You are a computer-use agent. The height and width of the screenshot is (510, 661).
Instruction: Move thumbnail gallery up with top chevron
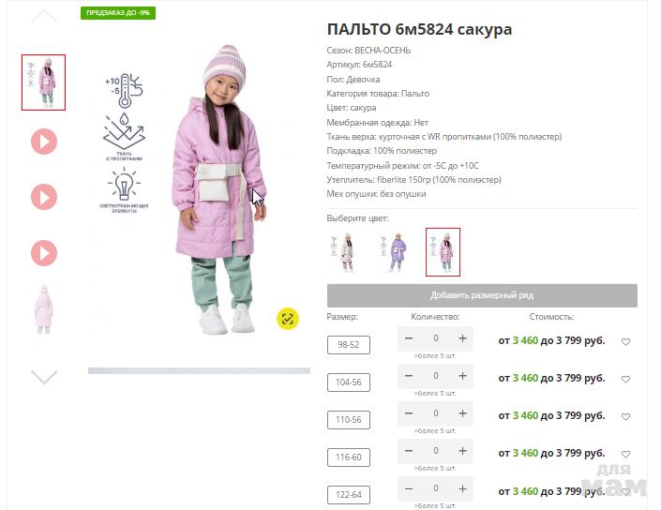coord(44,16)
